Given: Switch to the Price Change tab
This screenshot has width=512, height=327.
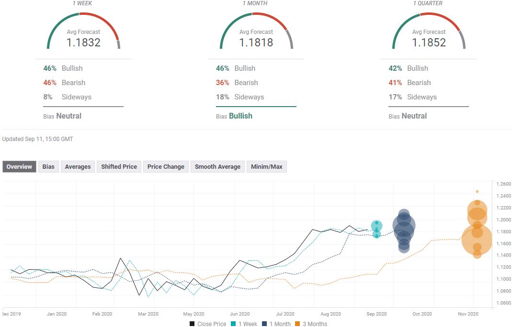Looking at the screenshot, I should [x=166, y=166].
